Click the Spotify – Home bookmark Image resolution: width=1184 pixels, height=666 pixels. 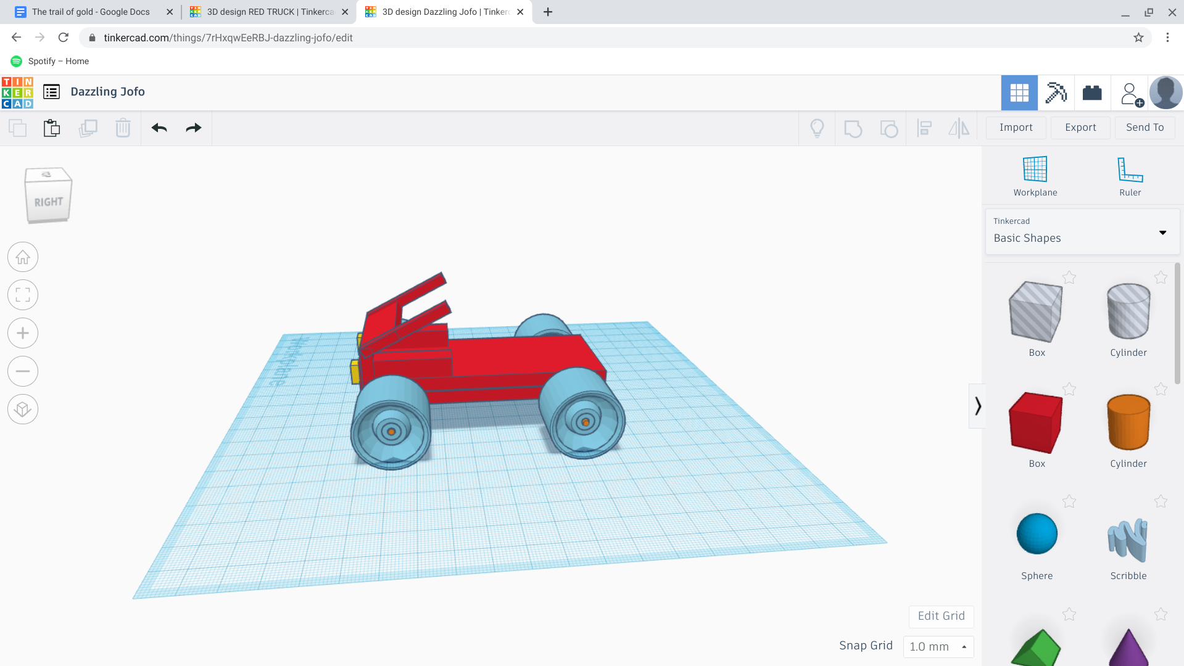pyautogui.click(x=50, y=61)
